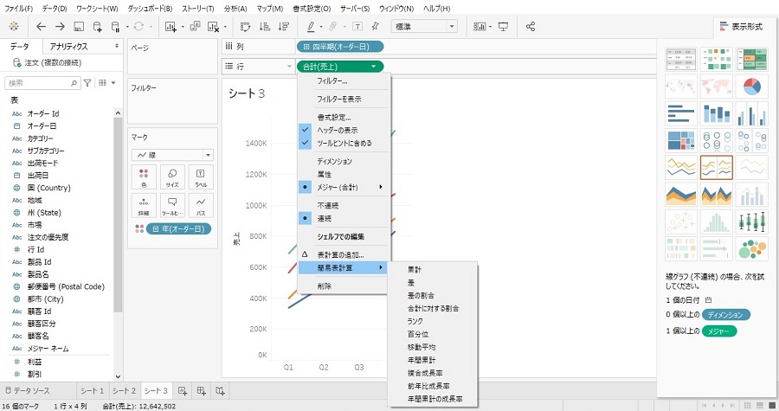Open the mark type 線 dropdown
This screenshot has height=411, width=779.
click(x=171, y=154)
